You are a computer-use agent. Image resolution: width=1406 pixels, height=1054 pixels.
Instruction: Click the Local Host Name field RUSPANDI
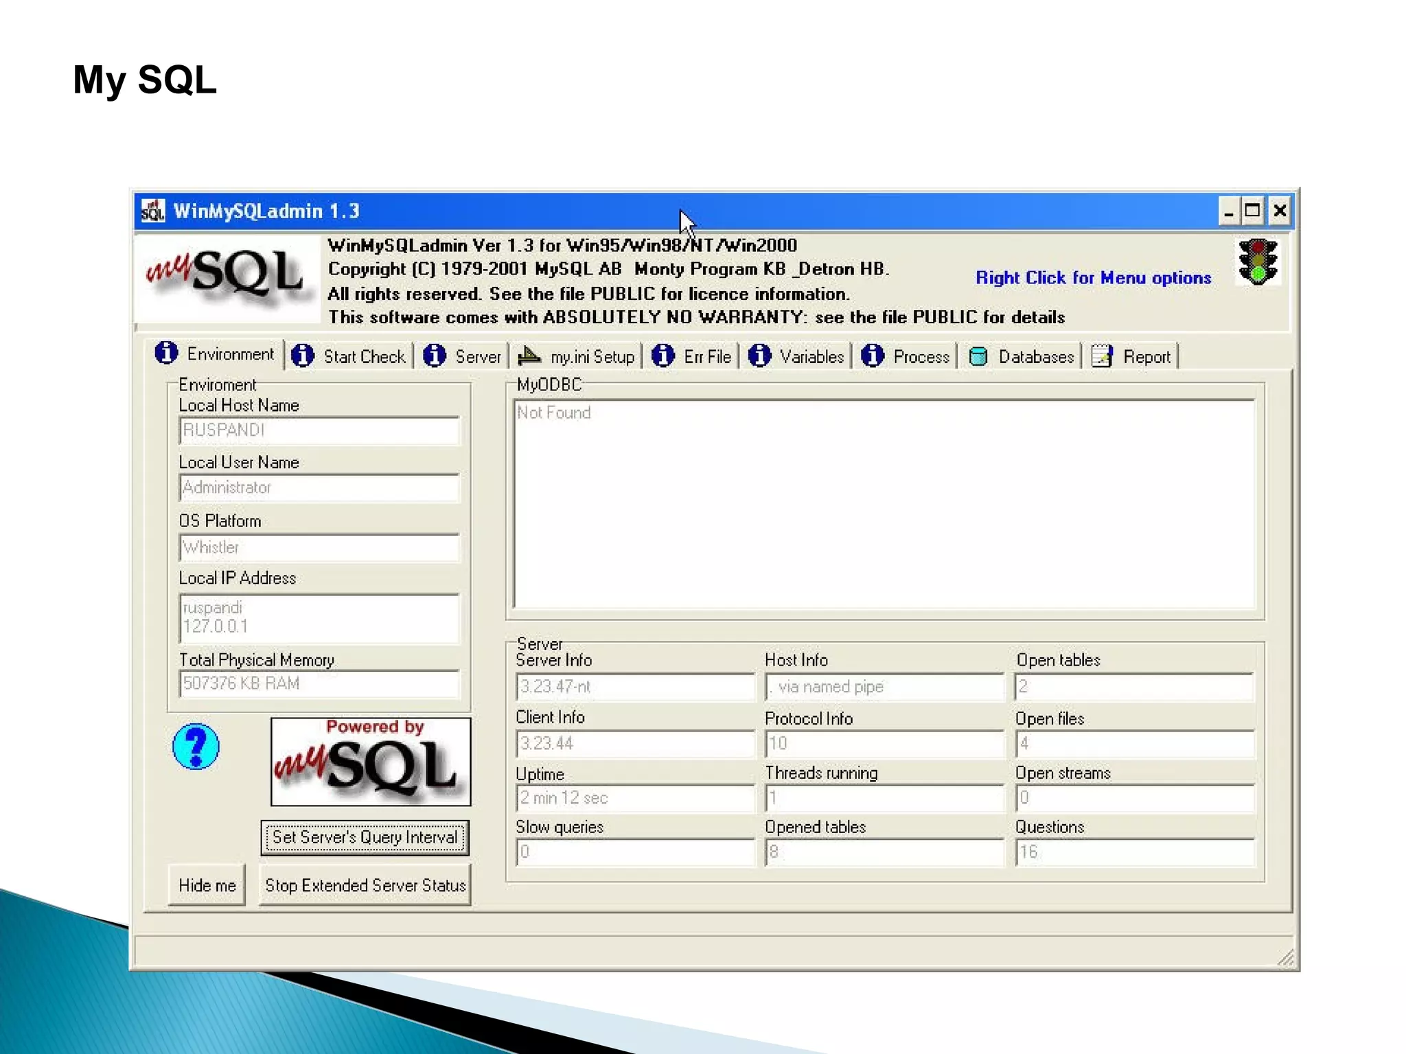(319, 430)
